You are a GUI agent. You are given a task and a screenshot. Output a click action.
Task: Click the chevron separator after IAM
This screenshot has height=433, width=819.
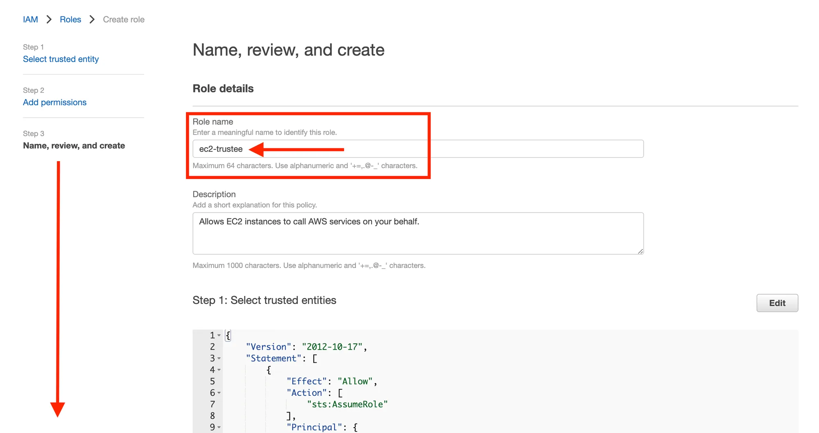click(49, 20)
